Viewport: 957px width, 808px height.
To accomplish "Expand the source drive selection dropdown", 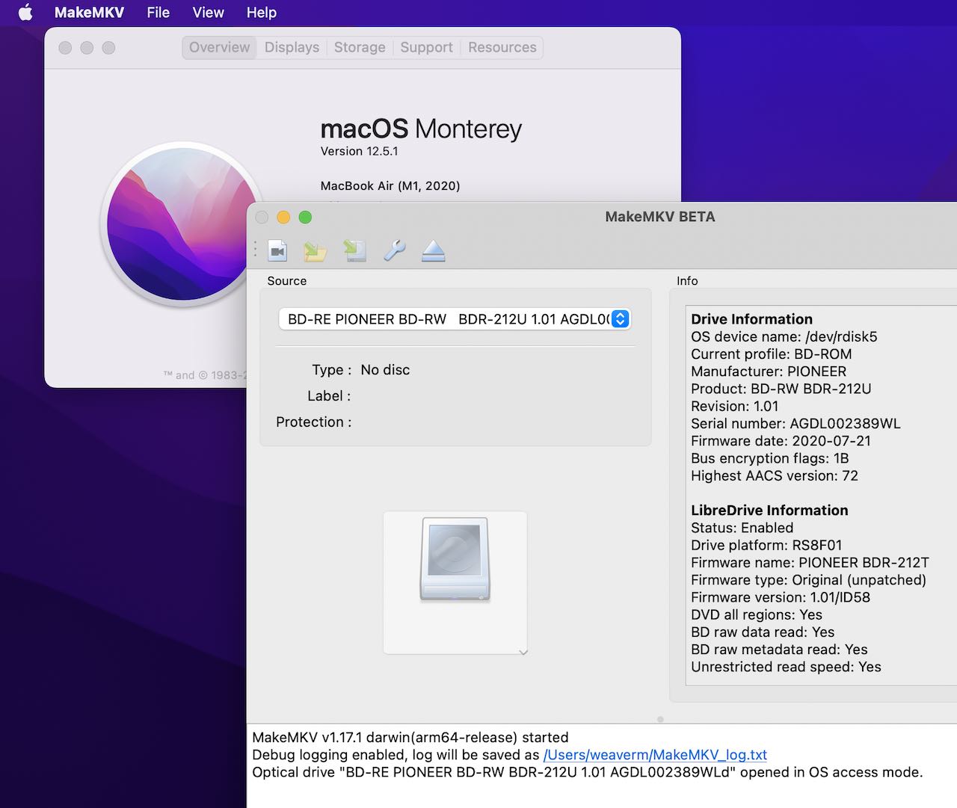I will (620, 319).
